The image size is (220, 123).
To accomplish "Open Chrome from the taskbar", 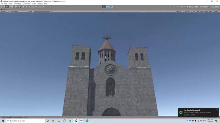I will click(x=65, y=121).
